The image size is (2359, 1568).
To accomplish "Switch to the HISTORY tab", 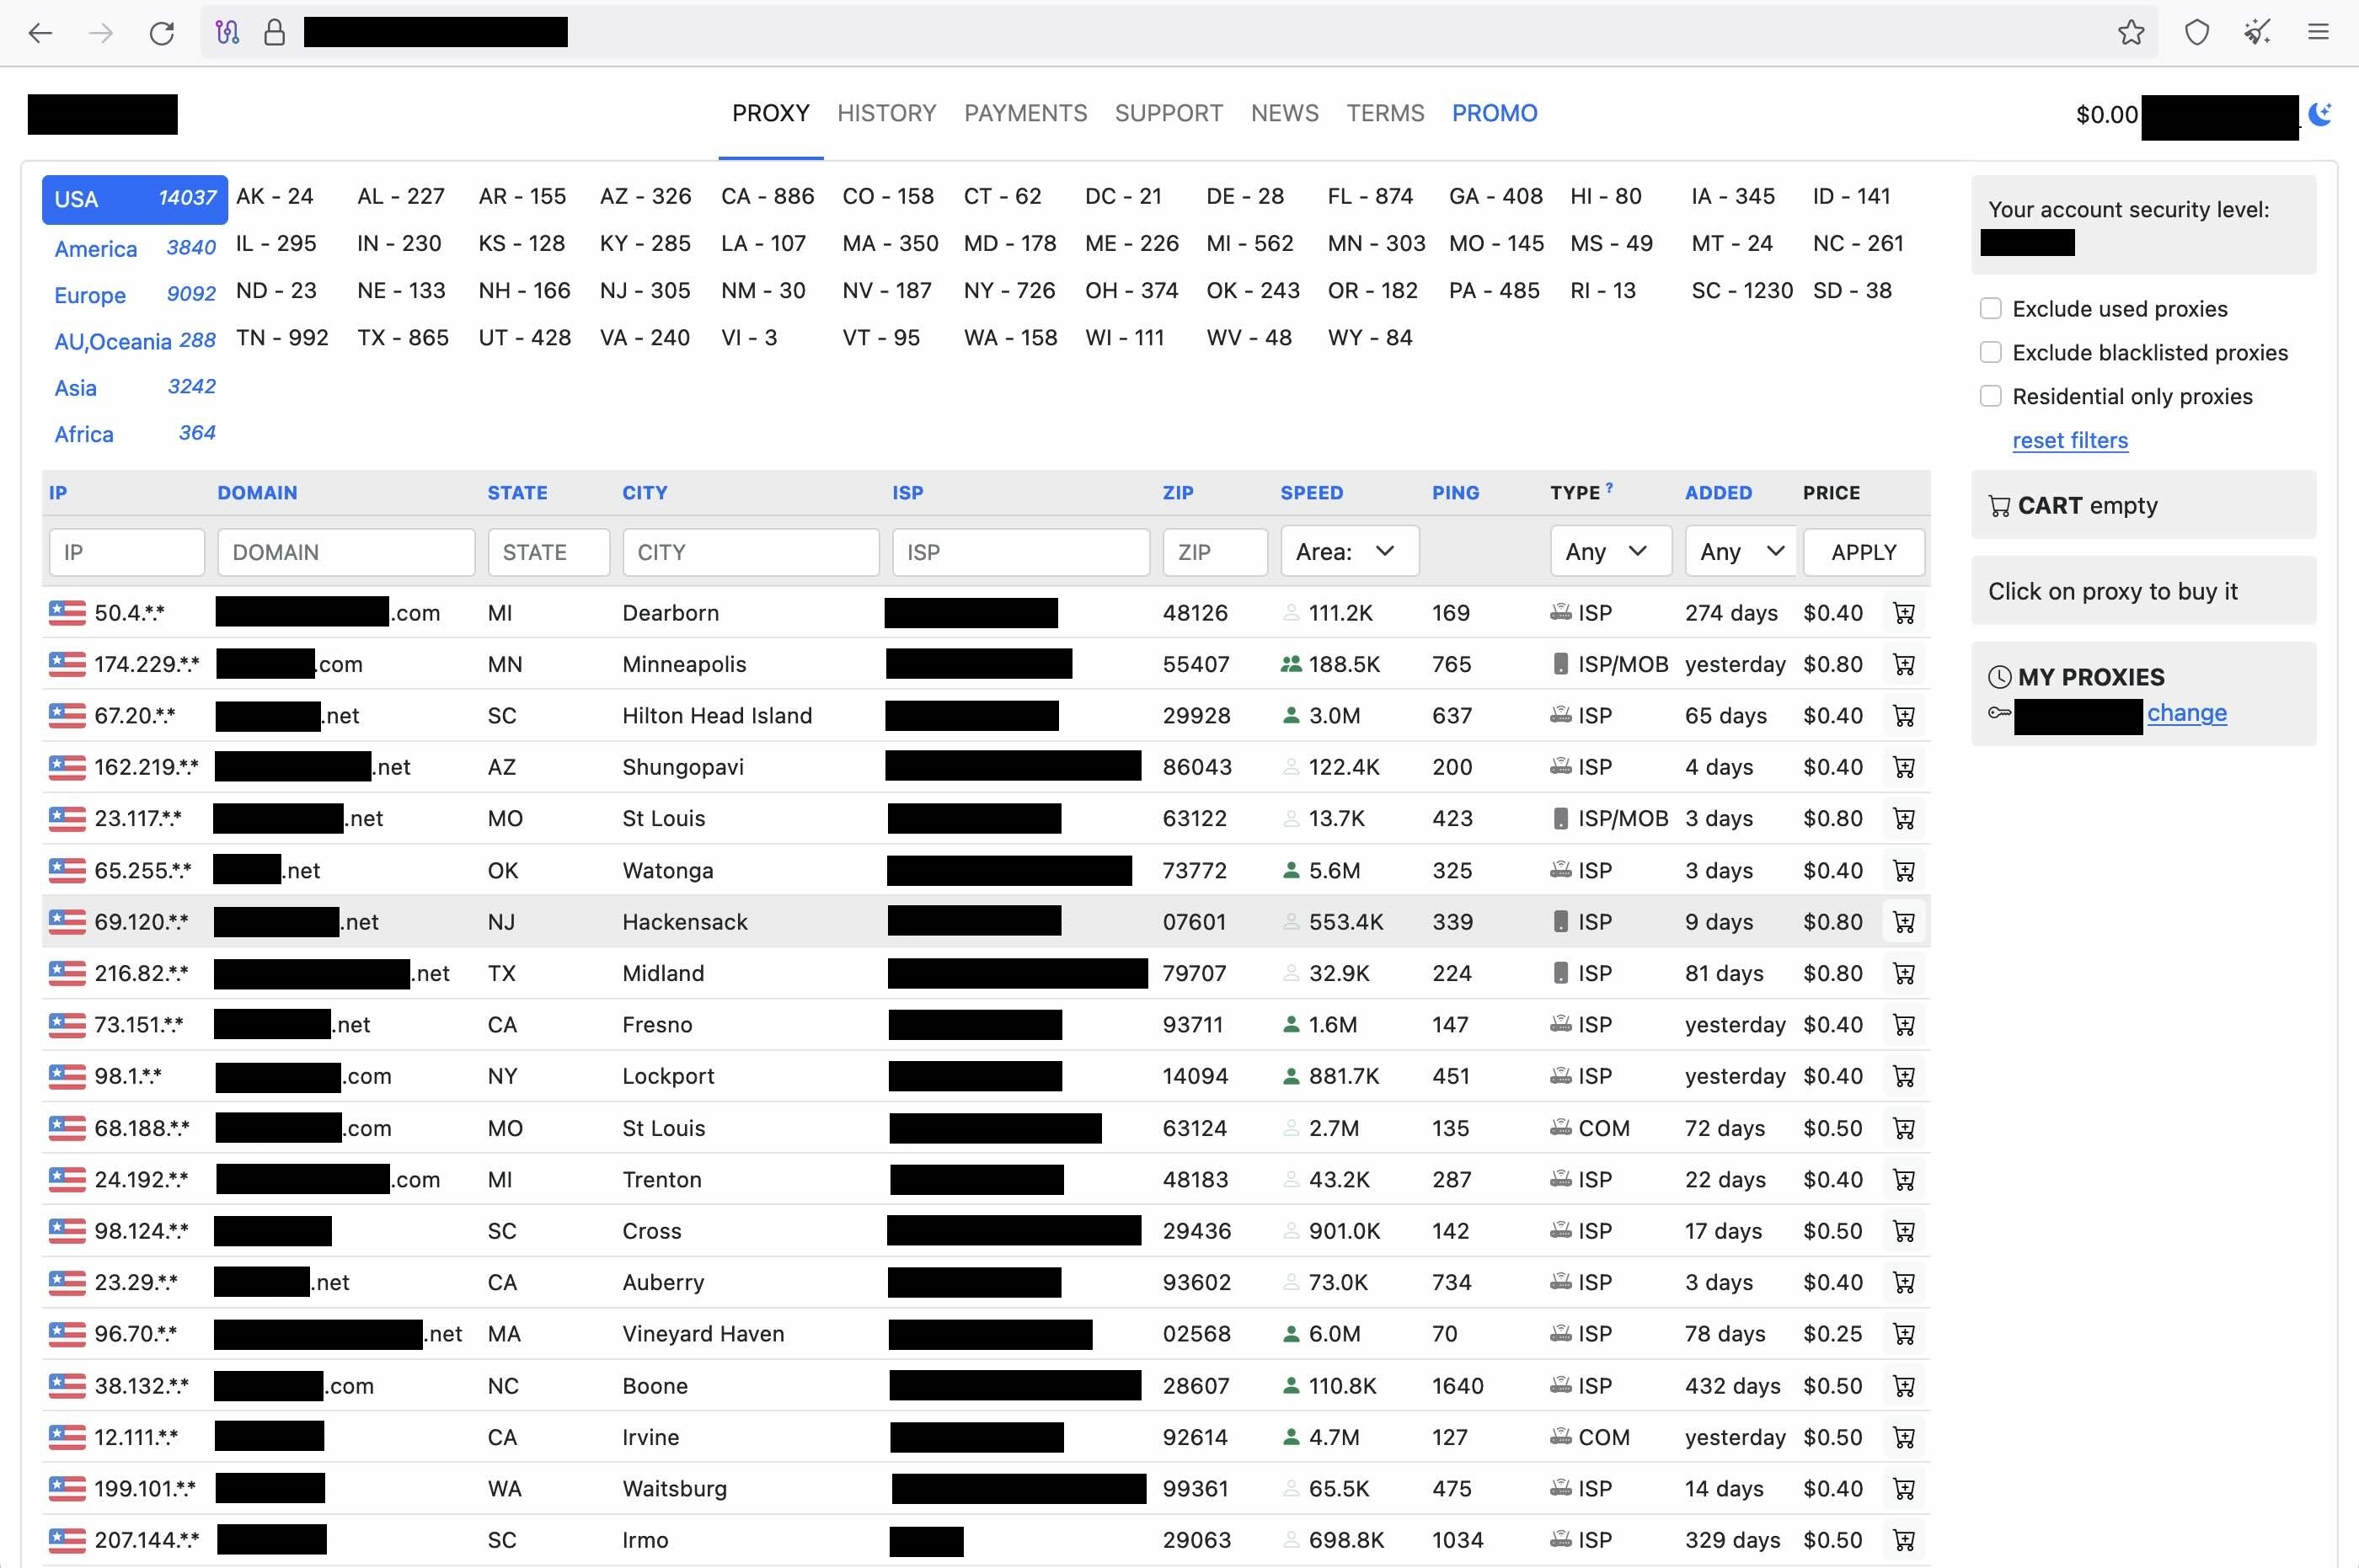I will pos(886,113).
